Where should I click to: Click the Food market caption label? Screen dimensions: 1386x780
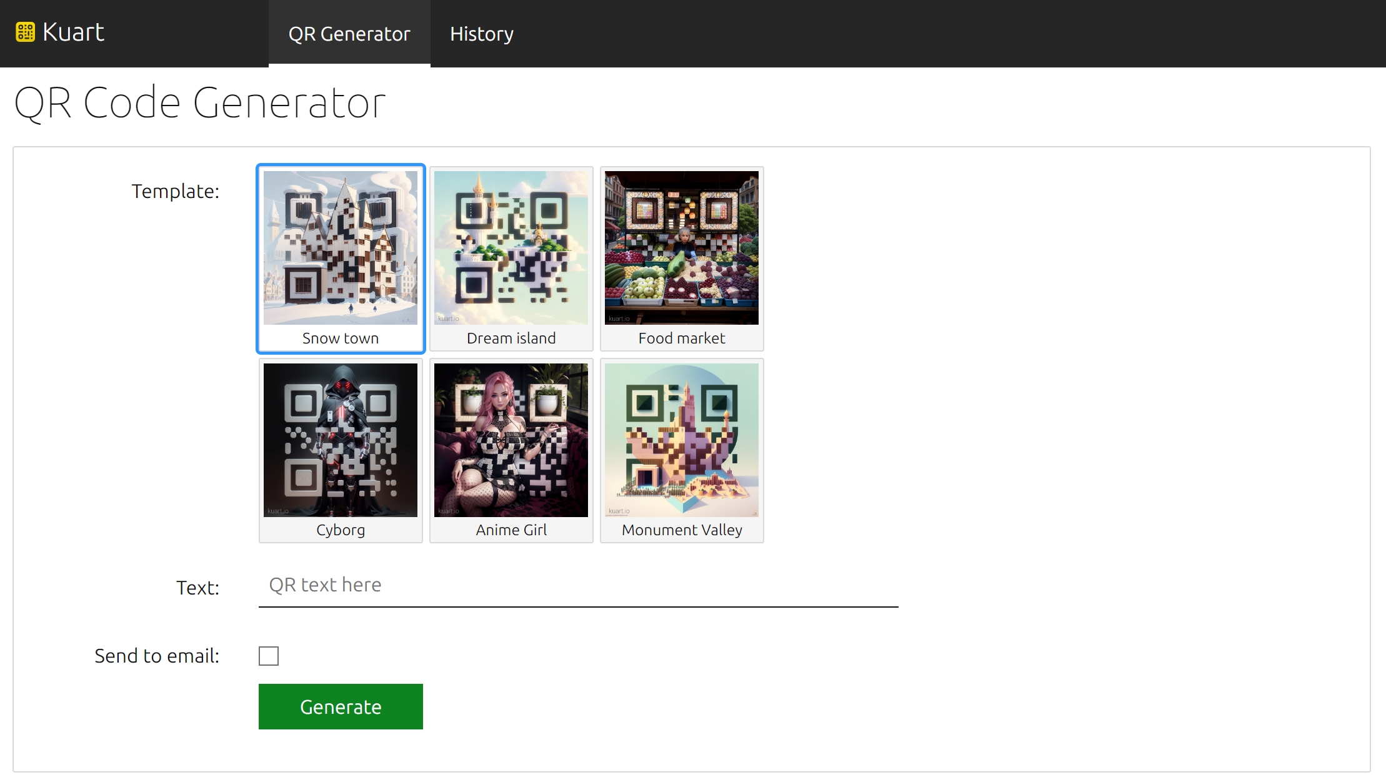[682, 338]
